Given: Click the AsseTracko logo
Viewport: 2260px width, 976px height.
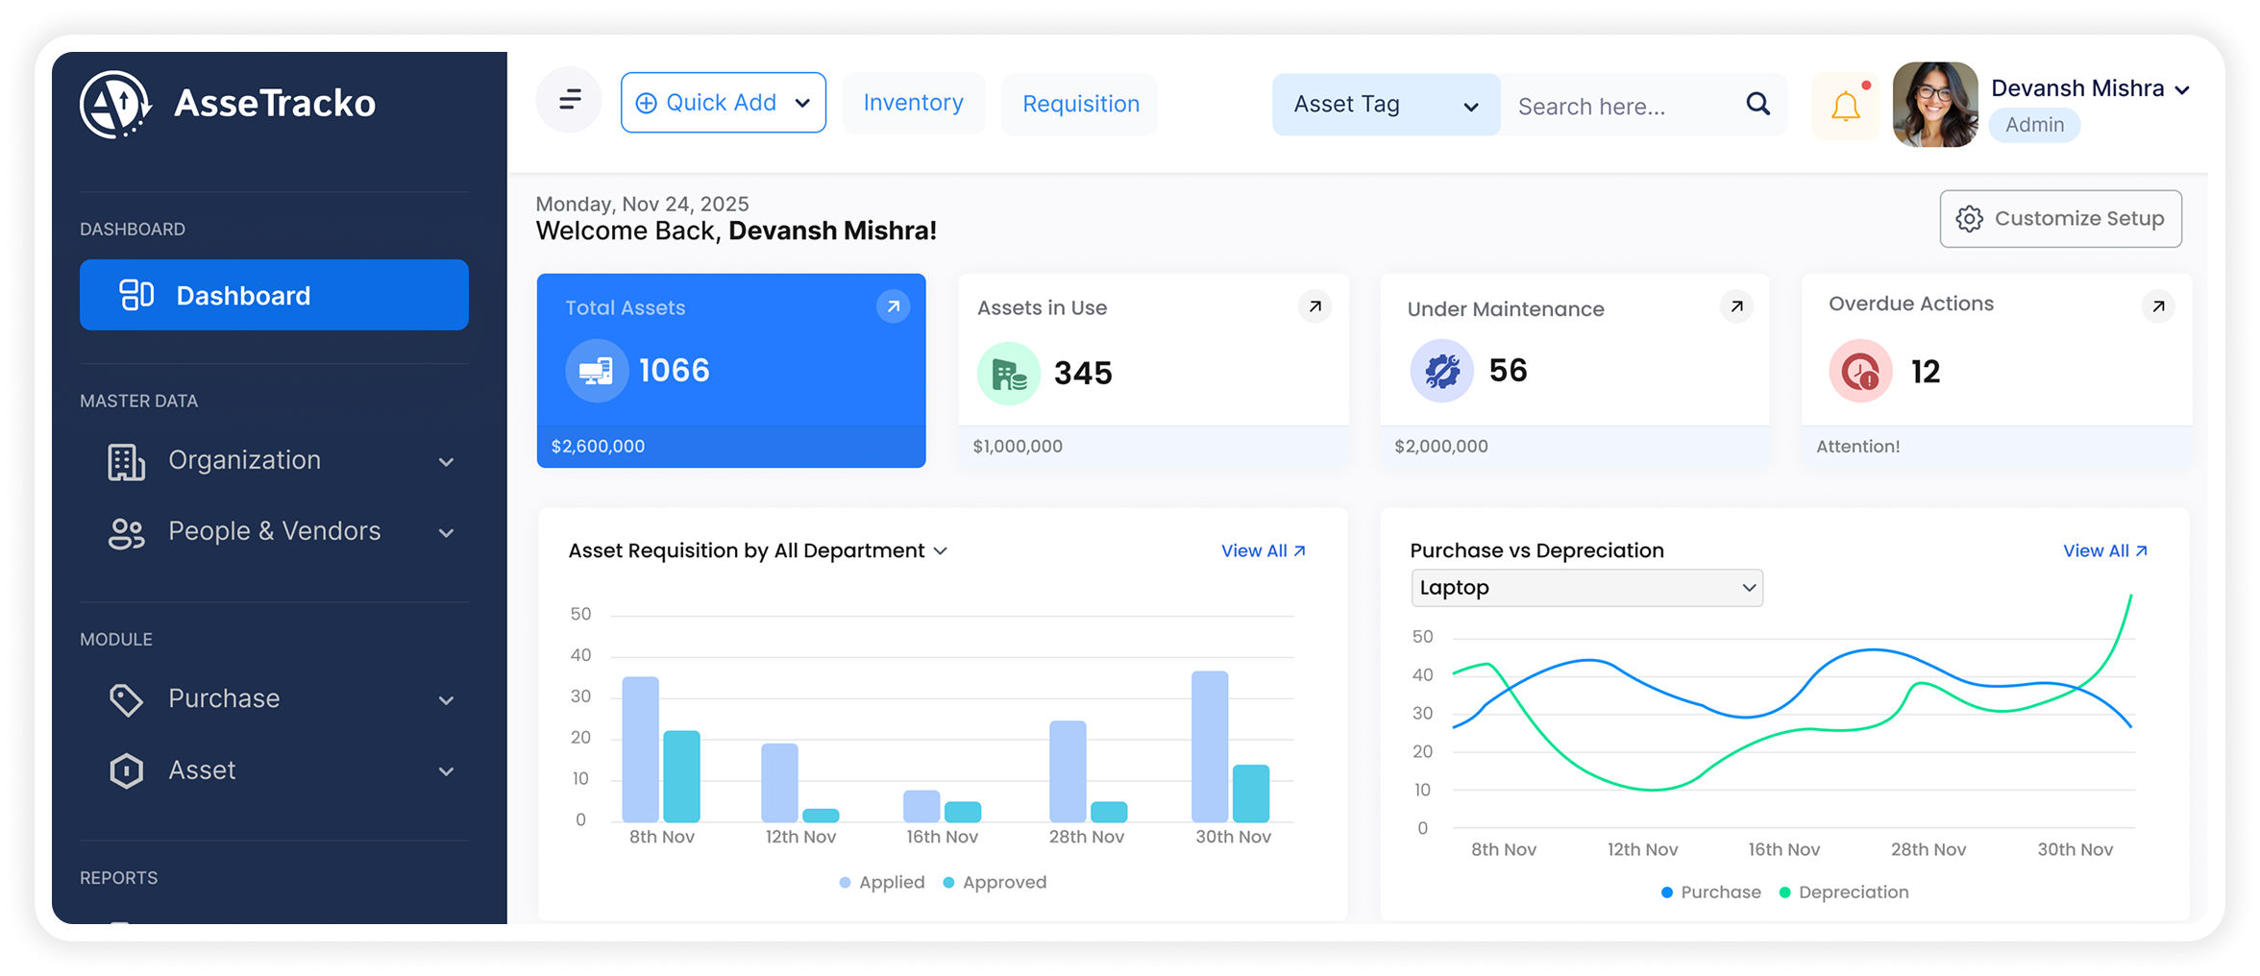Looking at the screenshot, I should pyautogui.click(x=229, y=104).
